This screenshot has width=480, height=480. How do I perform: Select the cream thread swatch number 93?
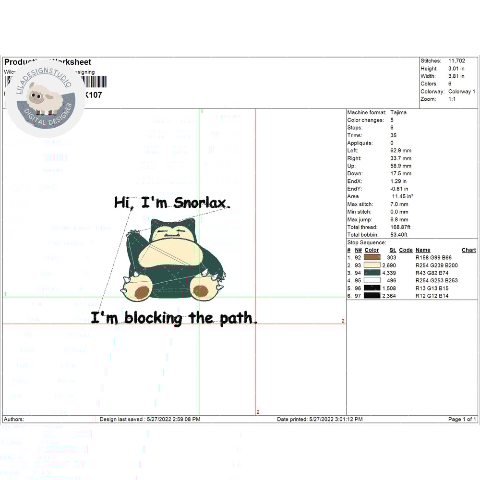click(372, 265)
